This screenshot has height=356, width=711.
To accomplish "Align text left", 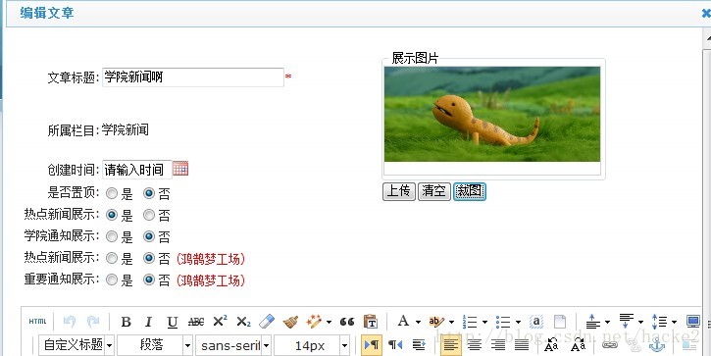I will coord(451,346).
